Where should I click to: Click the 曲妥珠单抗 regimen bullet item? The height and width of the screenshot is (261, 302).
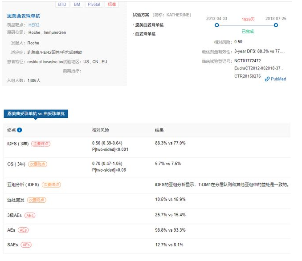click(x=145, y=34)
